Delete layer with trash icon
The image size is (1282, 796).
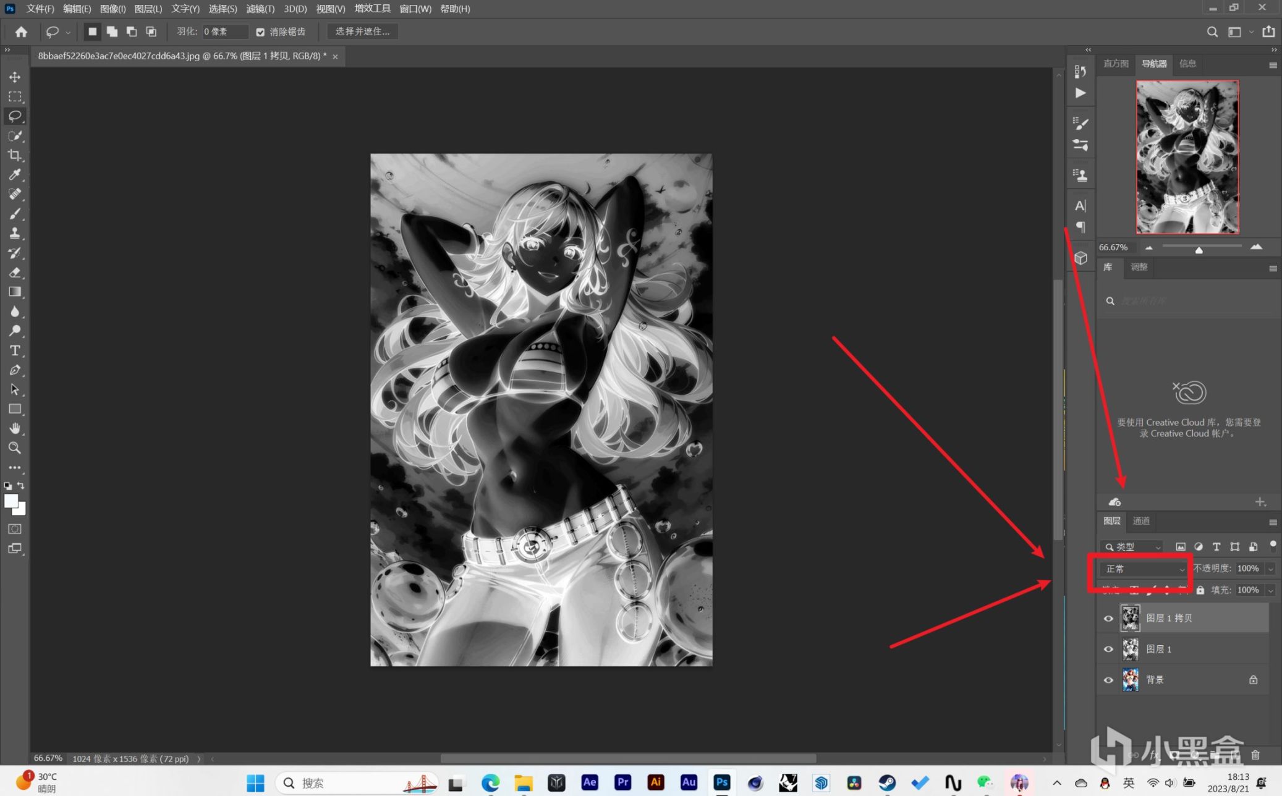click(x=1255, y=755)
